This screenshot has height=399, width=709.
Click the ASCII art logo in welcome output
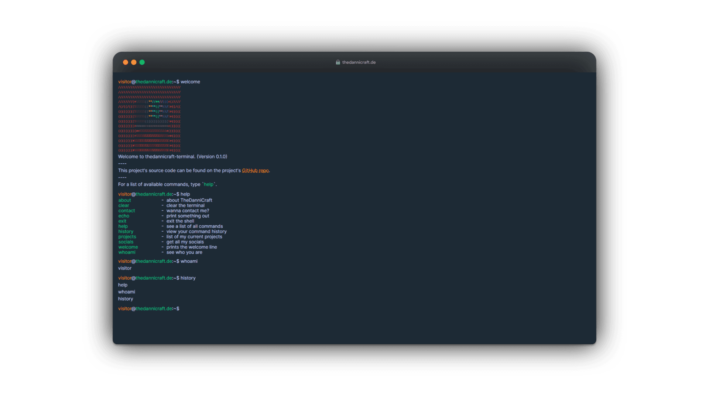pos(150,119)
